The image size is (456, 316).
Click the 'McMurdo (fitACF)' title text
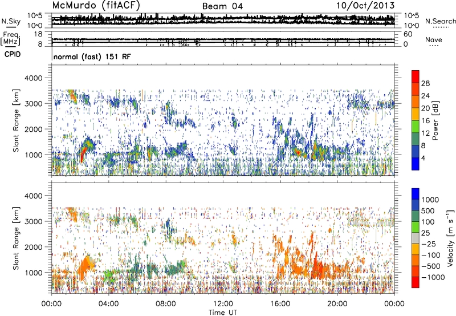96,5
